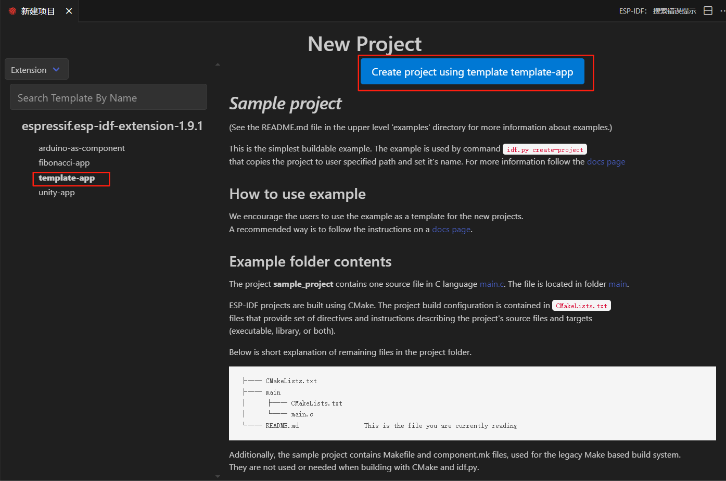726x481 pixels.
Task: Click the idf.py create-project code snippet
Action: point(545,149)
